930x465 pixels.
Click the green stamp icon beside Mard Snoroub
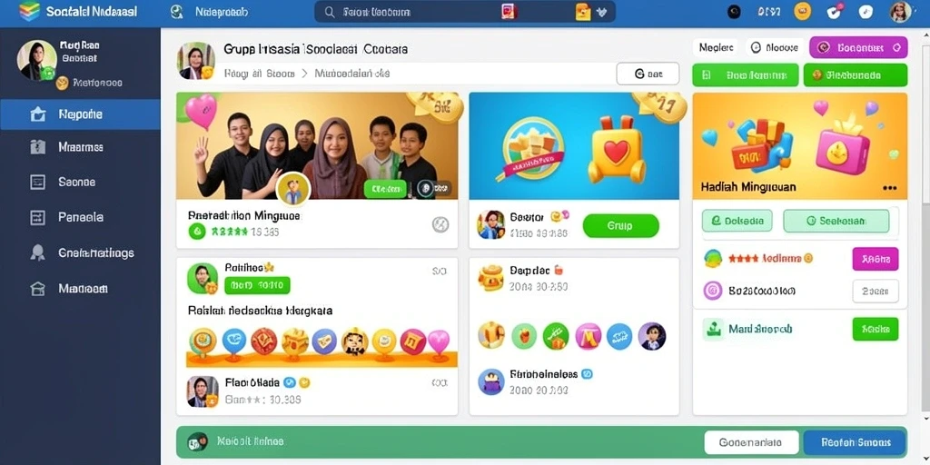click(713, 329)
